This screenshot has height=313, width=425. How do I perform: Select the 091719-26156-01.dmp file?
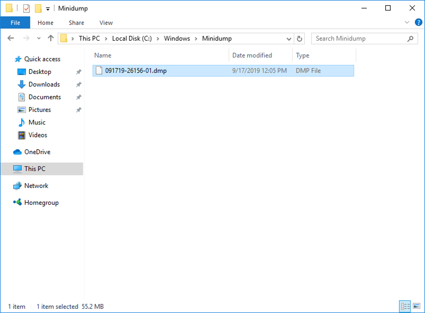coord(136,71)
